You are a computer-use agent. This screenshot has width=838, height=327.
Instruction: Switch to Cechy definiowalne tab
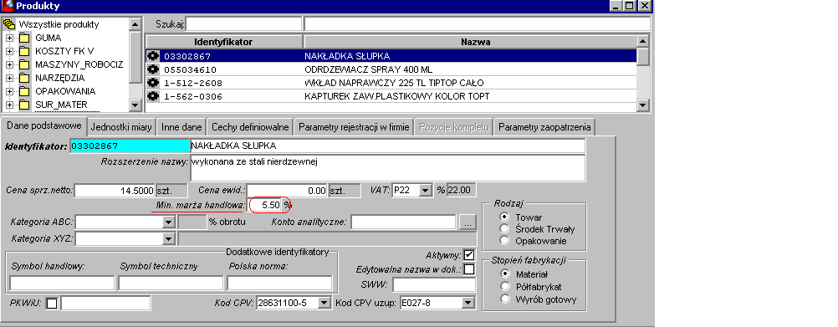[250, 127]
